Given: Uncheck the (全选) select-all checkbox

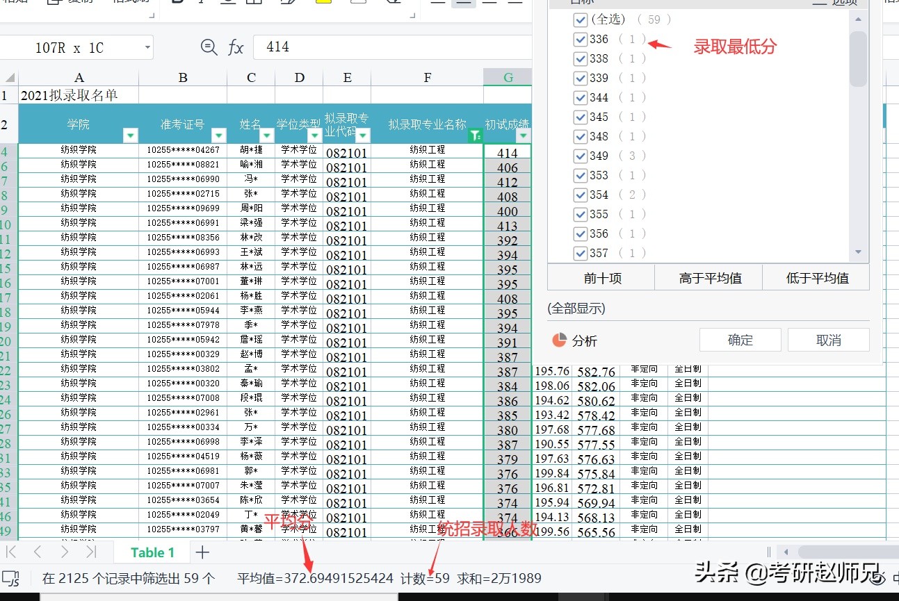Looking at the screenshot, I should tap(581, 19).
